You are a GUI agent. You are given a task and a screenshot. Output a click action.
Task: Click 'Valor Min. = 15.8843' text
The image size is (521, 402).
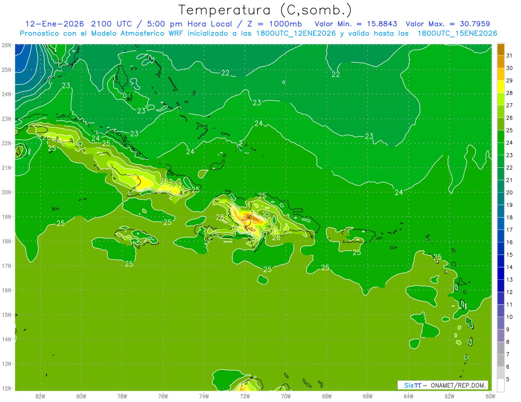point(356,24)
